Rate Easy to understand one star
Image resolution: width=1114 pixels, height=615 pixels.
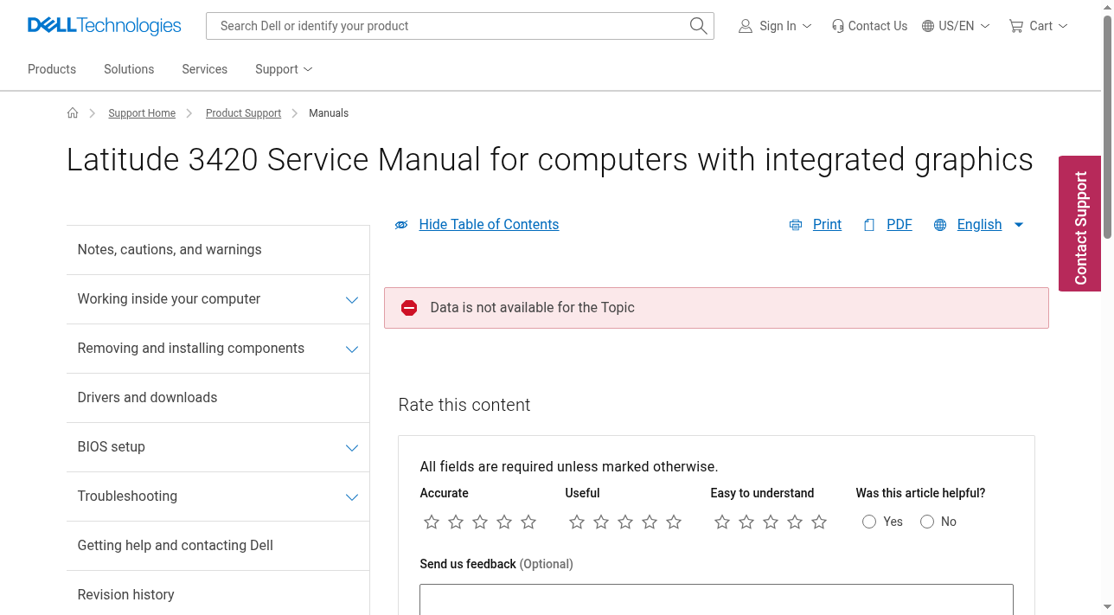point(722,522)
